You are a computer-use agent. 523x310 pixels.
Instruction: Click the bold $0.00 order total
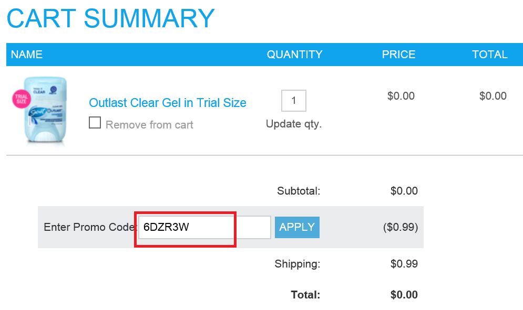[404, 295]
